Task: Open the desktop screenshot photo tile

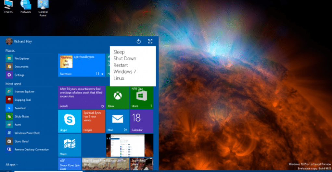Action: [130, 145]
